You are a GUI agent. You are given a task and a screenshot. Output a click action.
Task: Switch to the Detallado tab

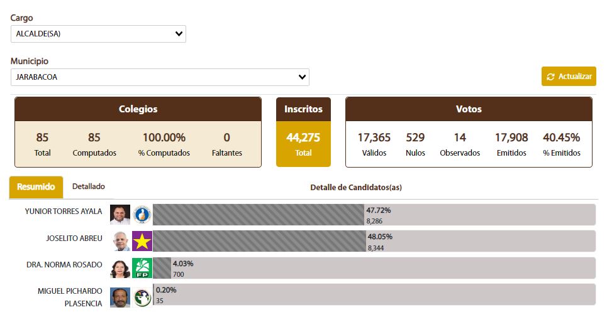89,186
